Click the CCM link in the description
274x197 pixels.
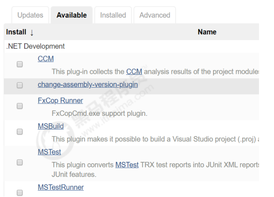click(x=134, y=72)
